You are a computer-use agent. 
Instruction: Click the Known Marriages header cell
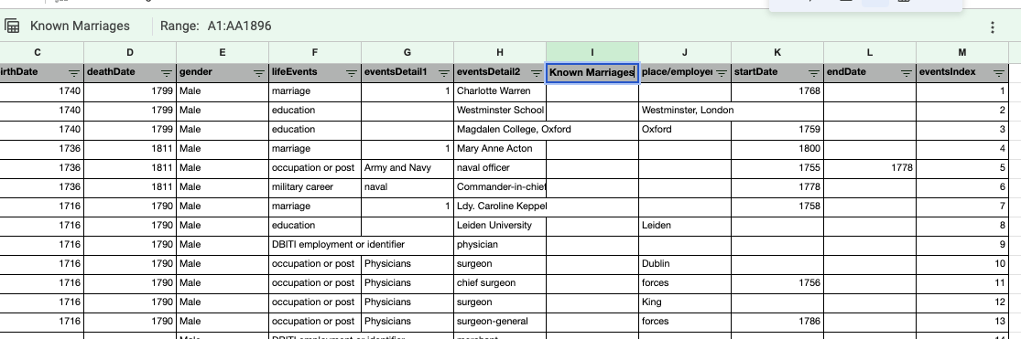click(x=592, y=72)
